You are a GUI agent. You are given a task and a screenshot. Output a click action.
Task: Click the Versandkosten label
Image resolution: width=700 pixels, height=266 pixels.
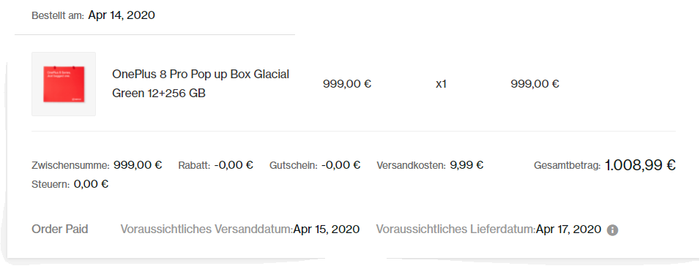412,166
